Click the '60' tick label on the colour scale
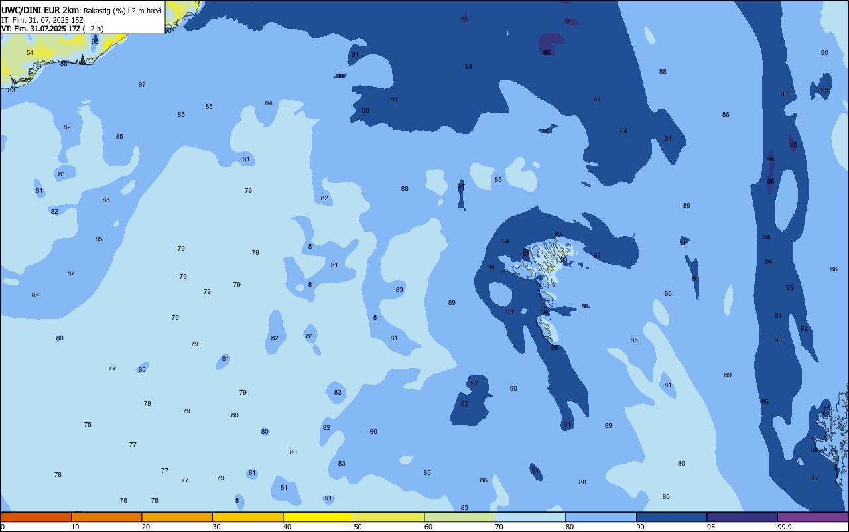This screenshot has width=849, height=532. click(428, 527)
